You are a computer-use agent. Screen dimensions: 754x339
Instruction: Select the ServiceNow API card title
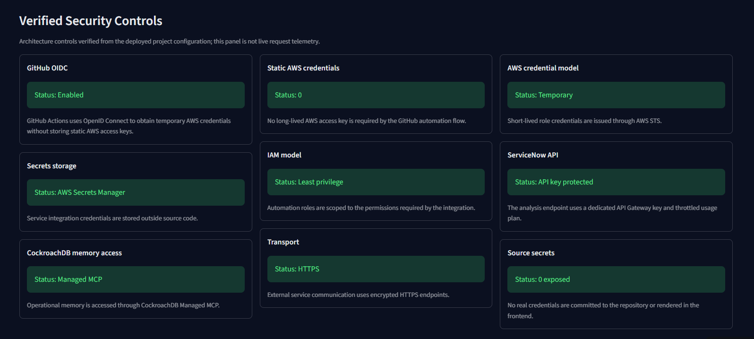(x=533, y=155)
